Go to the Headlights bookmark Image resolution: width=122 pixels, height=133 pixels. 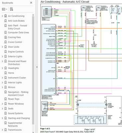[x=13, y=68]
